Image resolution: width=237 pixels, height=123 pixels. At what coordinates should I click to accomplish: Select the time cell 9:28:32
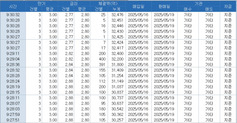click(x=13, y=70)
